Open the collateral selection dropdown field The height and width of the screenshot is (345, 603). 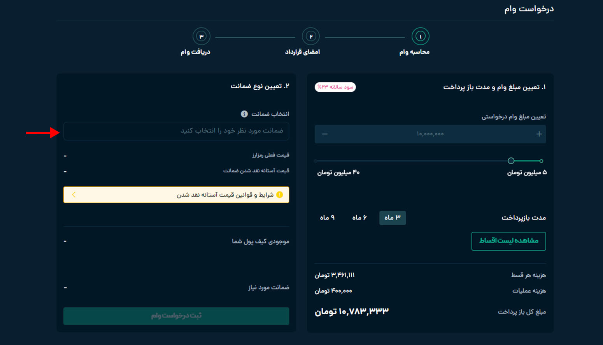tap(176, 131)
